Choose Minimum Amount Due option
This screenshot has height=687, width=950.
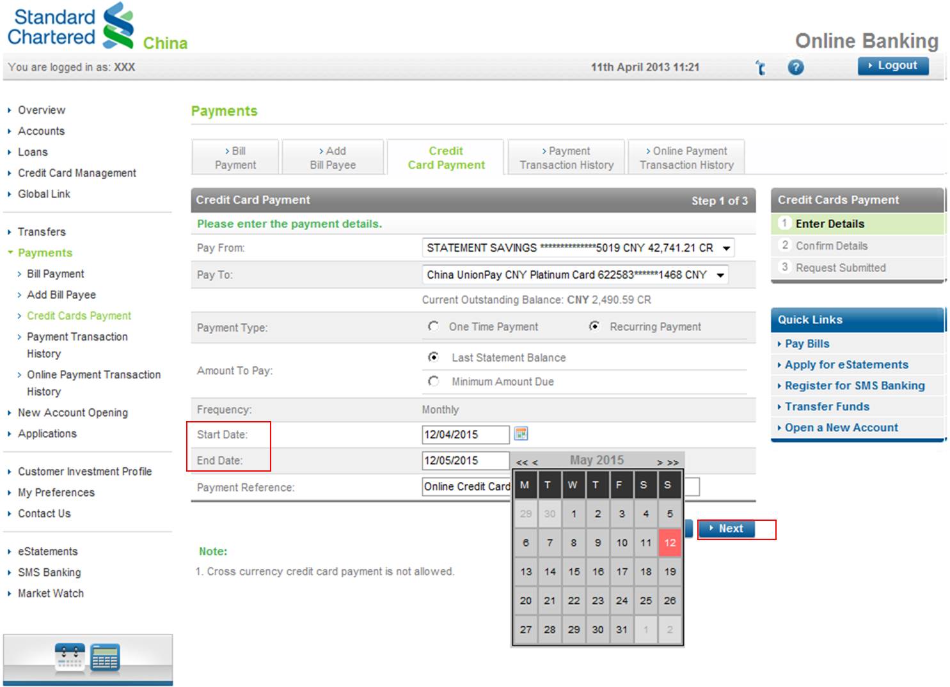point(433,381)
